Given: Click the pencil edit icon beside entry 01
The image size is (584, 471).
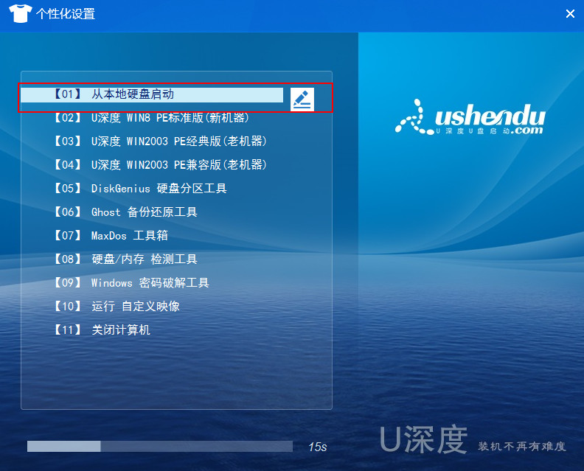Looking at the screenshot, I should coord(302,100).
